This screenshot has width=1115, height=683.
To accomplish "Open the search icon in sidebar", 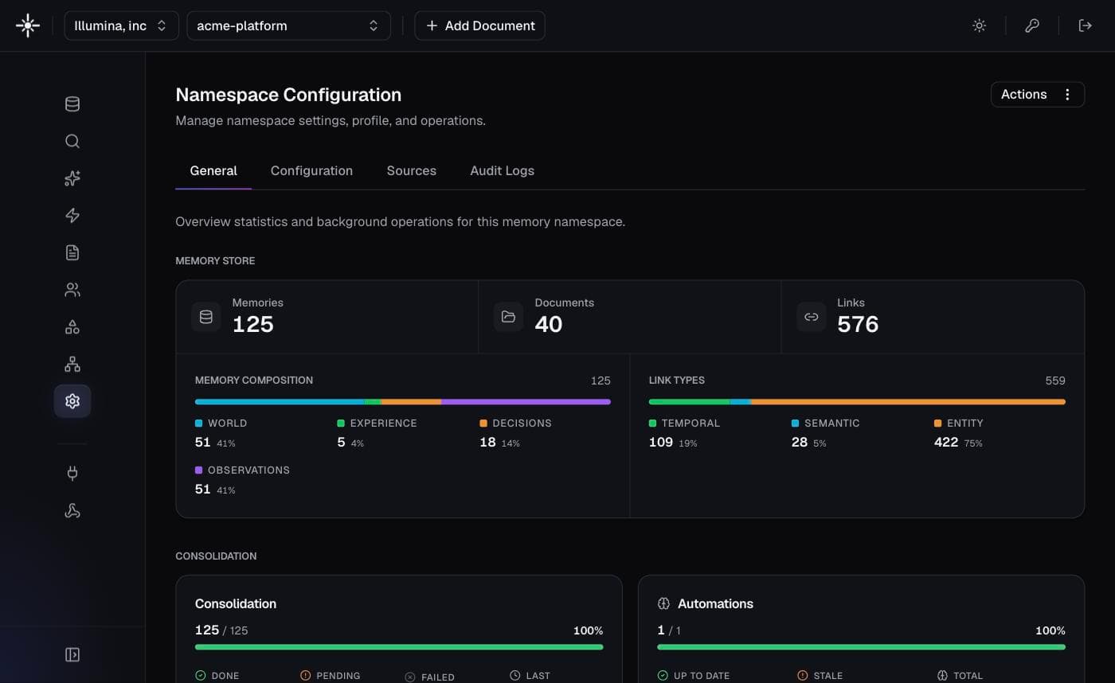I will [x=72, y=142].
